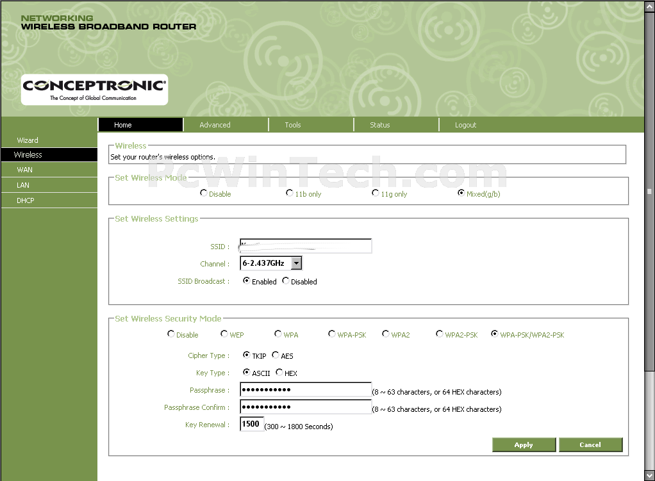
Task: Open the Advanced tab
Action: click(215, 125)
